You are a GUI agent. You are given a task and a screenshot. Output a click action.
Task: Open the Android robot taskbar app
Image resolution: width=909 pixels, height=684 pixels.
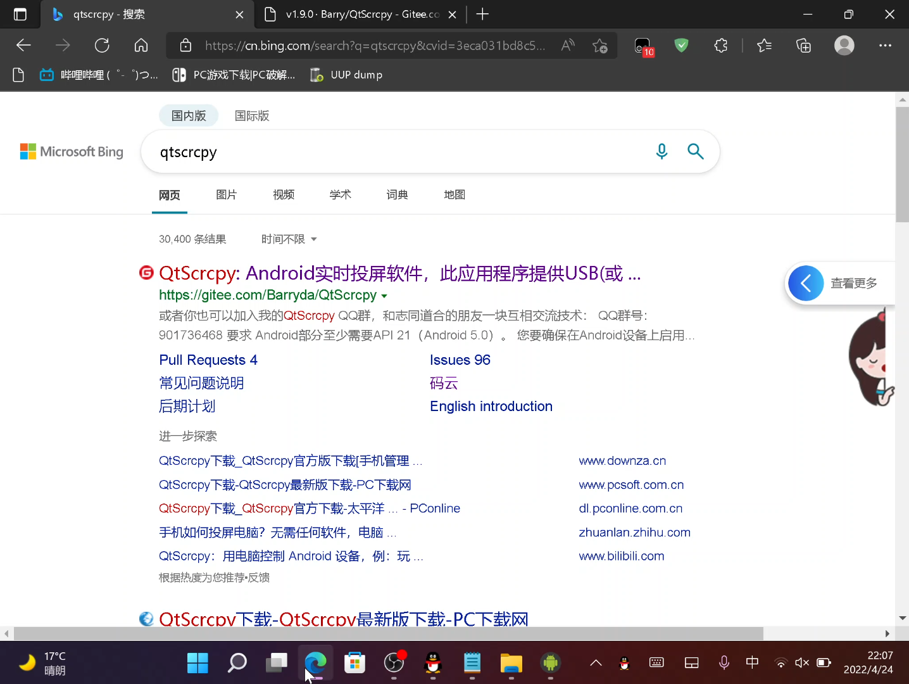[x=551, y=663]
